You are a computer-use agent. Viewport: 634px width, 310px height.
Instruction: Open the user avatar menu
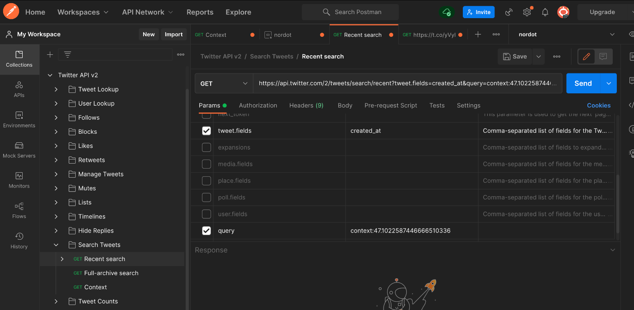[x=563, y=12]
